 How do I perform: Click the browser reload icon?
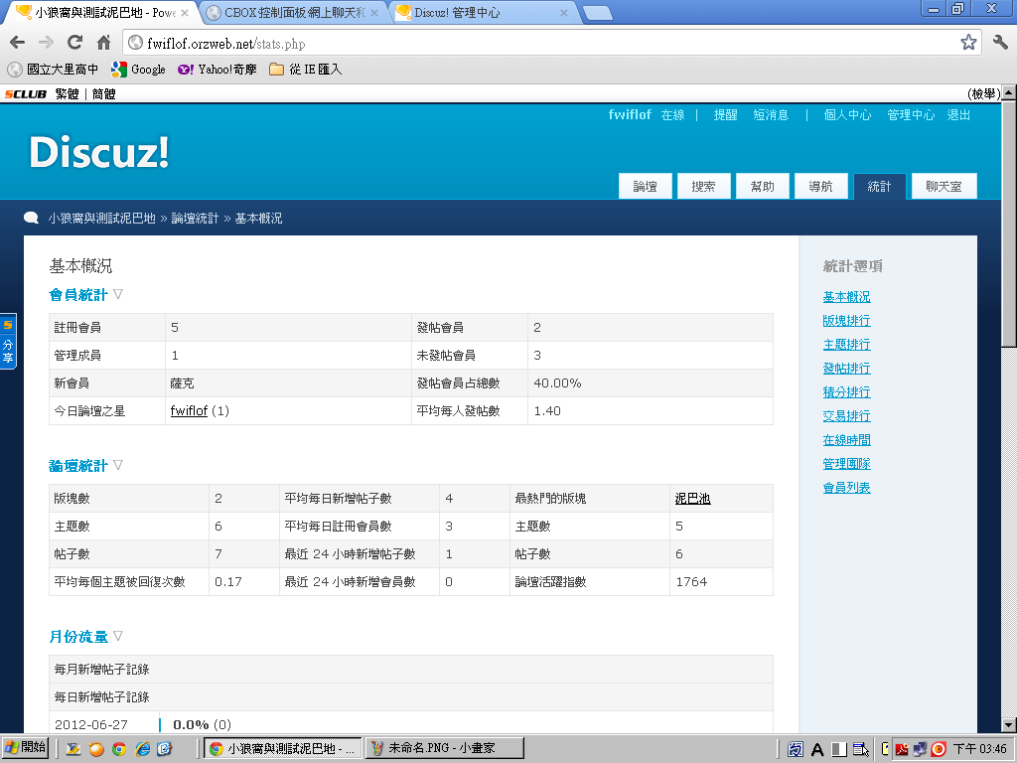point(74,43)
